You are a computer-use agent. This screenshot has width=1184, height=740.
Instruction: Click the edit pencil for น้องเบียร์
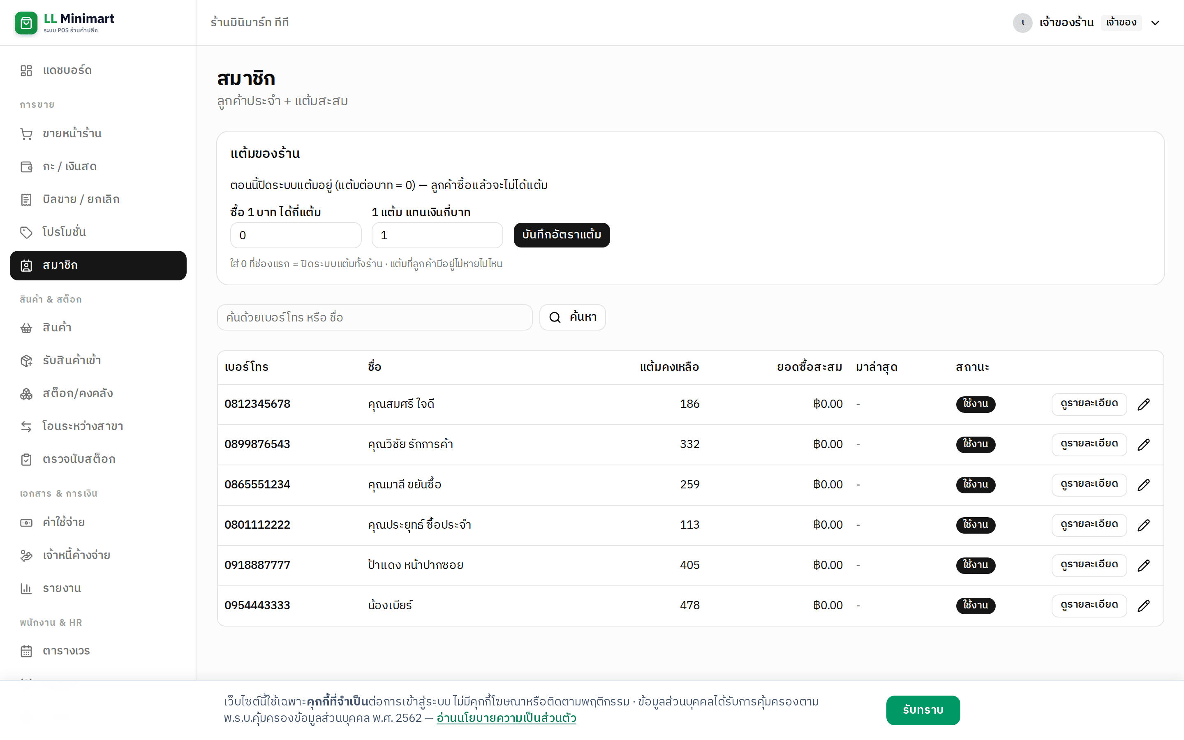(1143, 606)
